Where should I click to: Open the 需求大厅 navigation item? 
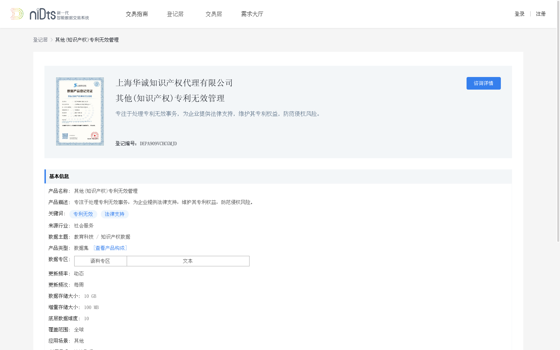[252, 14]
